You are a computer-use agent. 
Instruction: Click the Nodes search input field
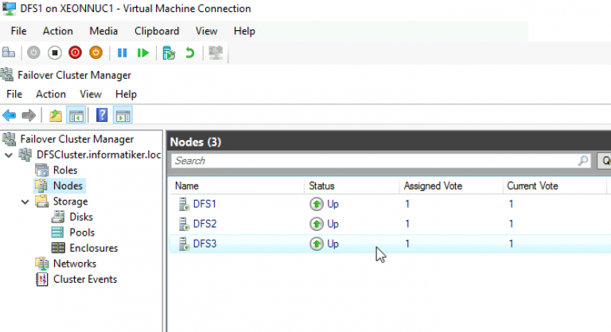point(374,161)
